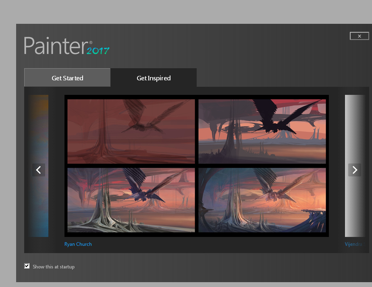This screenshot has height=287, width=372.
Task: Click the Painter 2017 logo
Action: (67, 46)
